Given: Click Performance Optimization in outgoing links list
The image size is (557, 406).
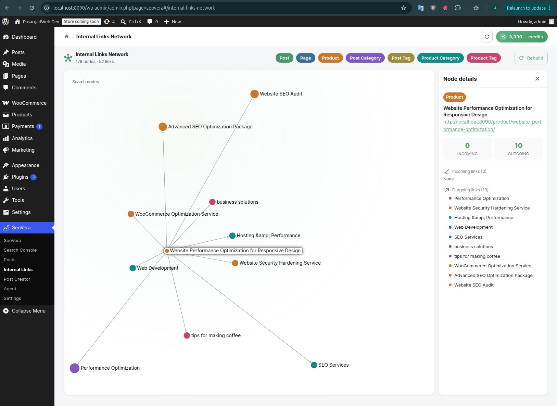Looking at the screenshot, I should 481,199.
